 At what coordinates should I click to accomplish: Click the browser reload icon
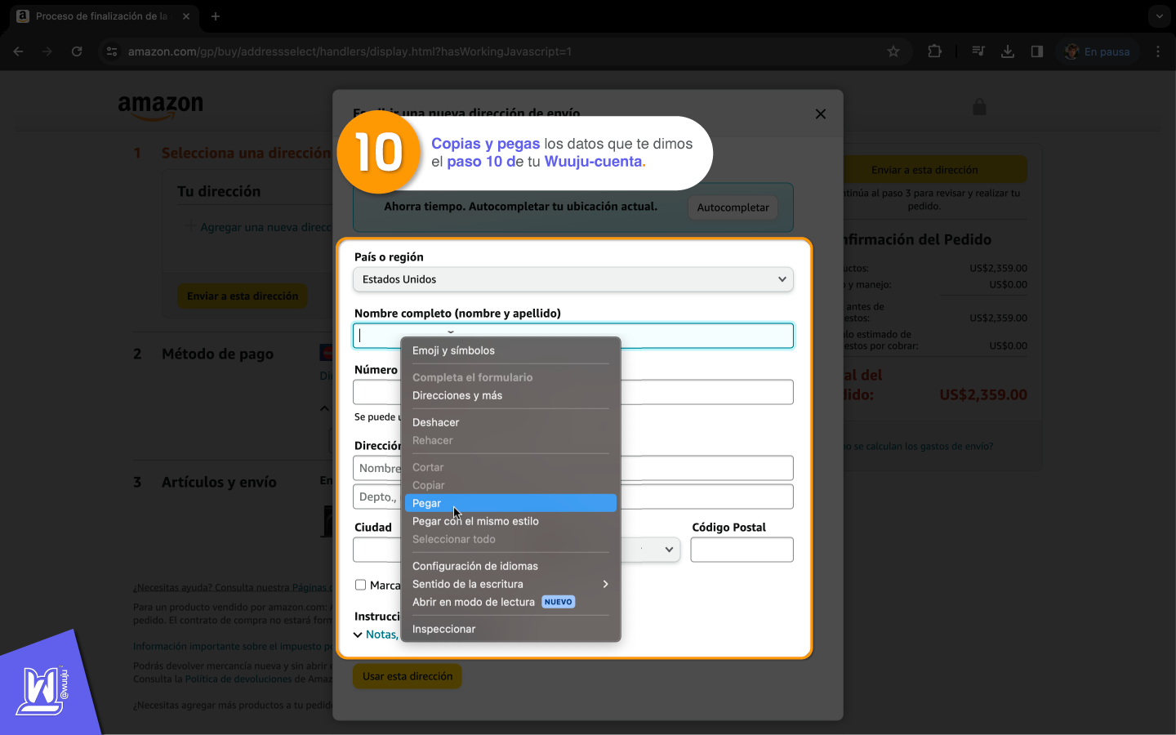click(77, 51)
